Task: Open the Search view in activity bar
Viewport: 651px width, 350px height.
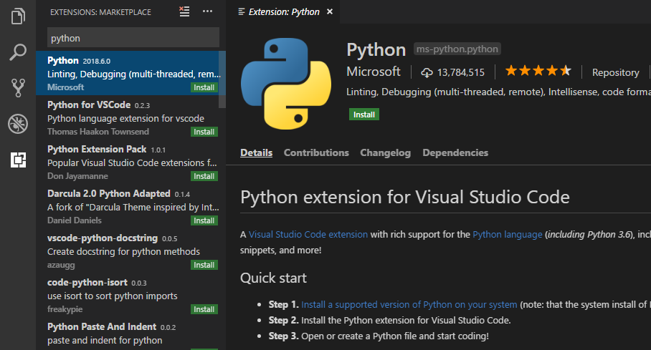Action: (x=18, y=52)
